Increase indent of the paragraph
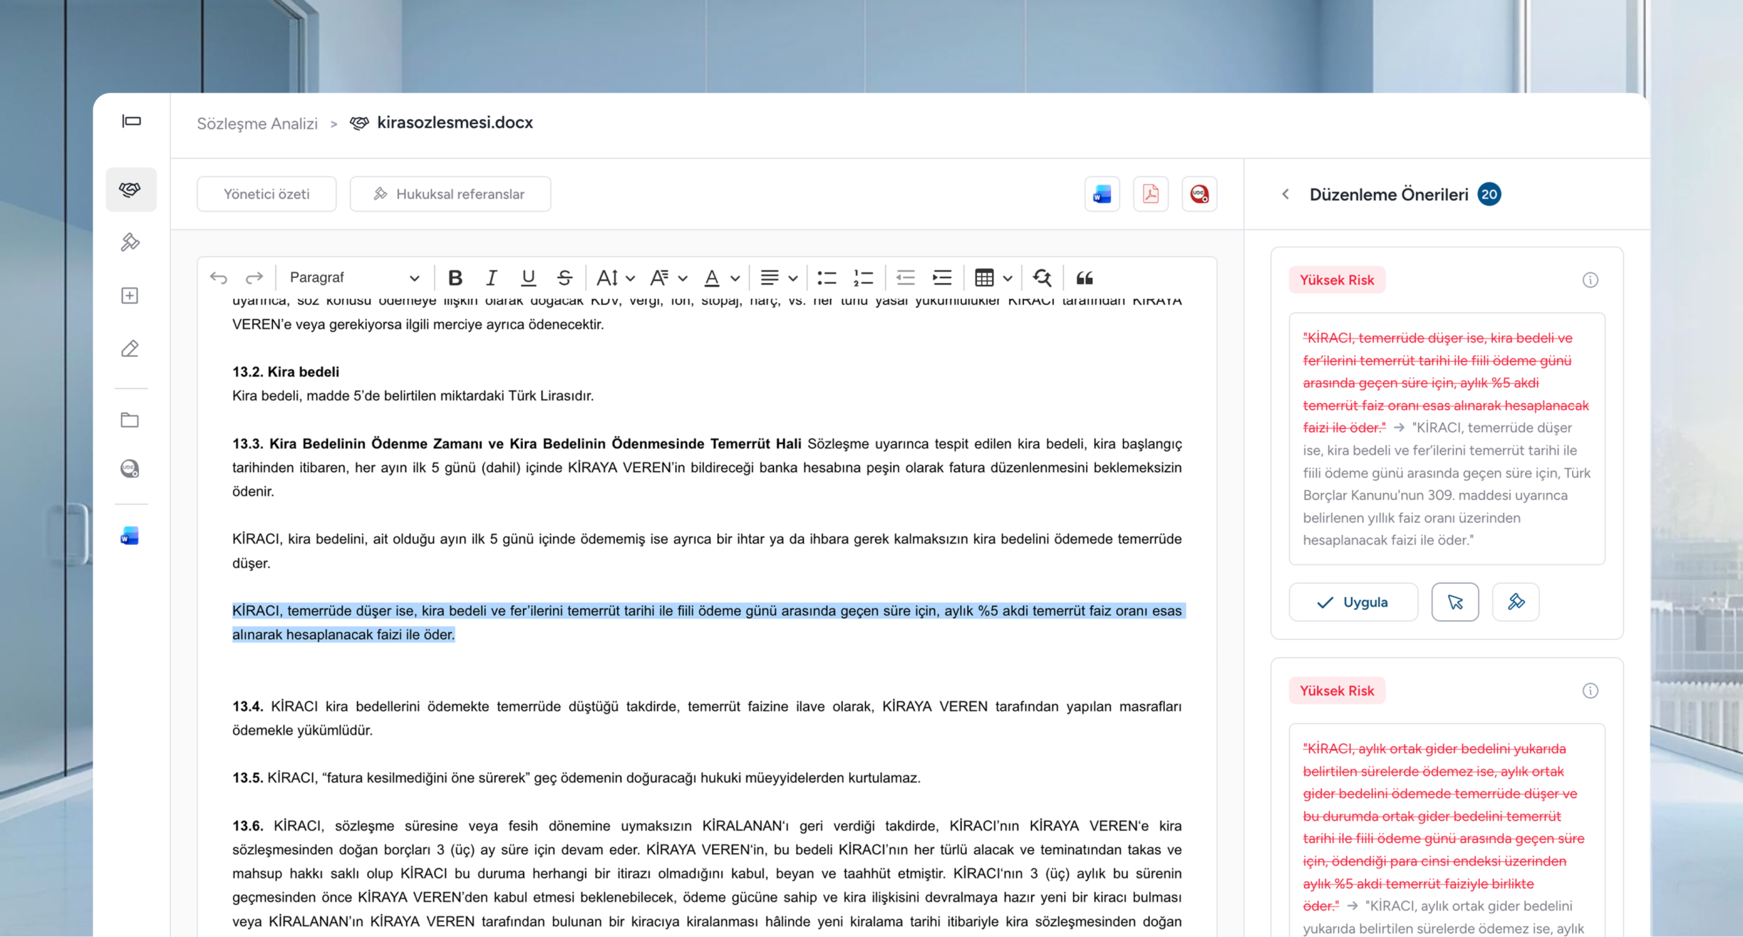1743x937 pixels. click(942, 278)
